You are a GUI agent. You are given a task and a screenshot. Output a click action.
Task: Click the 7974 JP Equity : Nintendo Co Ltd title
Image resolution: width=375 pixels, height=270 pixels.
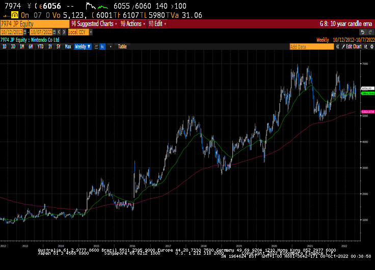(30, 40)
